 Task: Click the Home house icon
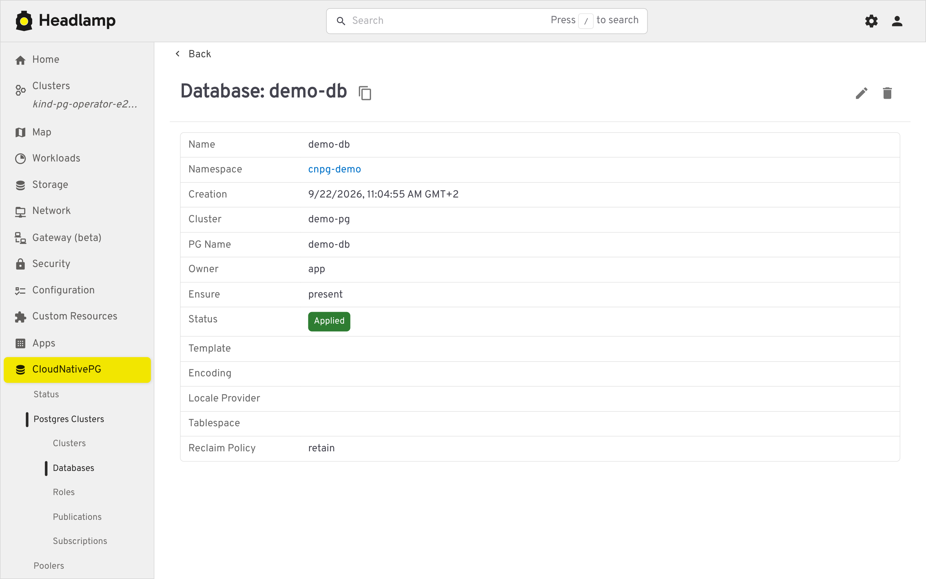(x=20, y=60)
